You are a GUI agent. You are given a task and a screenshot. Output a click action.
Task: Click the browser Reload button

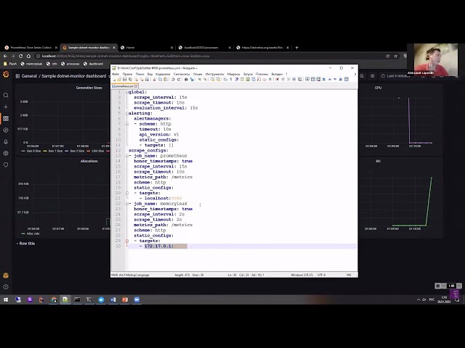pyautogui.click(x=21, y=56)
